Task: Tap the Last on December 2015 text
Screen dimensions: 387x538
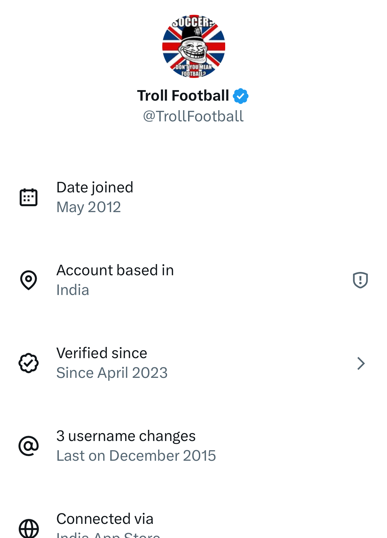Action: click(136, 456)
